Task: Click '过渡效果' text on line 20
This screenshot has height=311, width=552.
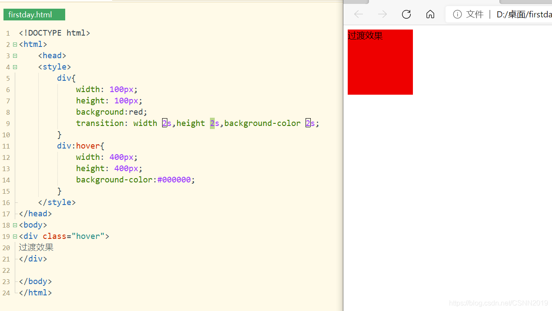Action: (x=36, y=248)
